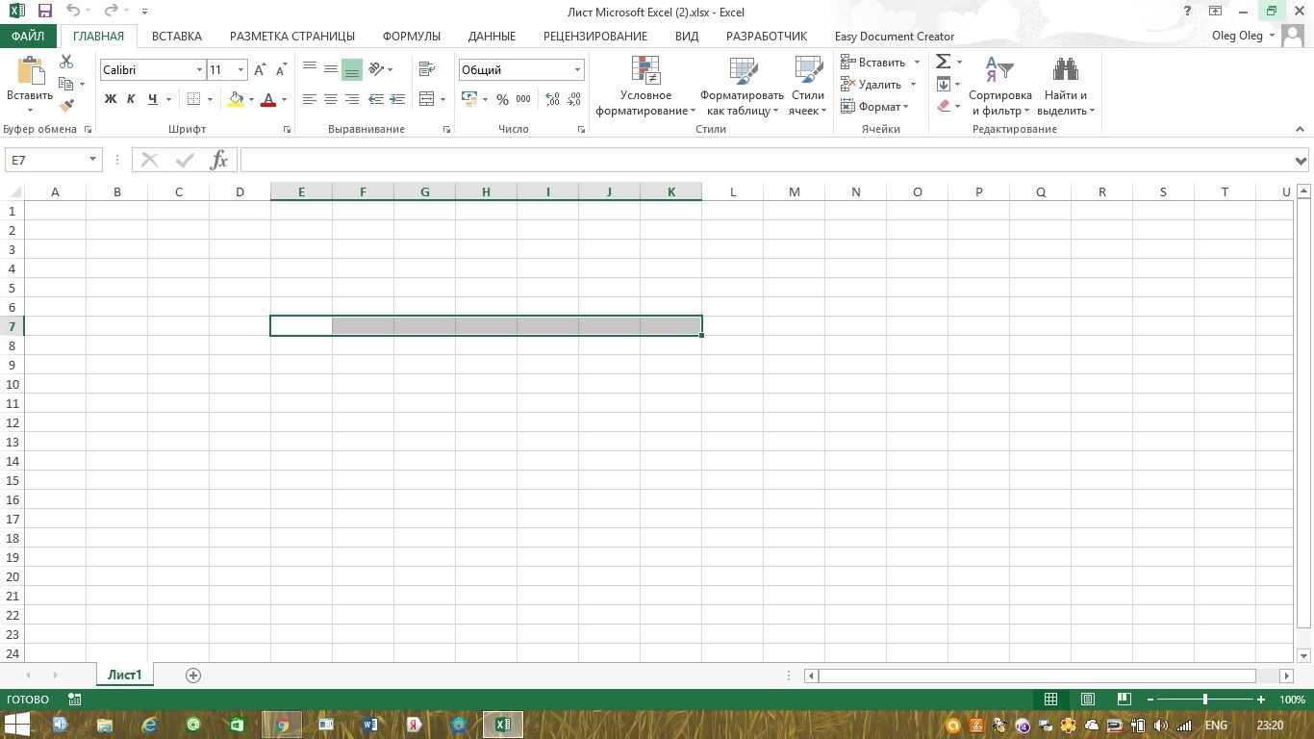Click the Cut scissors icon

click(66, 62)
